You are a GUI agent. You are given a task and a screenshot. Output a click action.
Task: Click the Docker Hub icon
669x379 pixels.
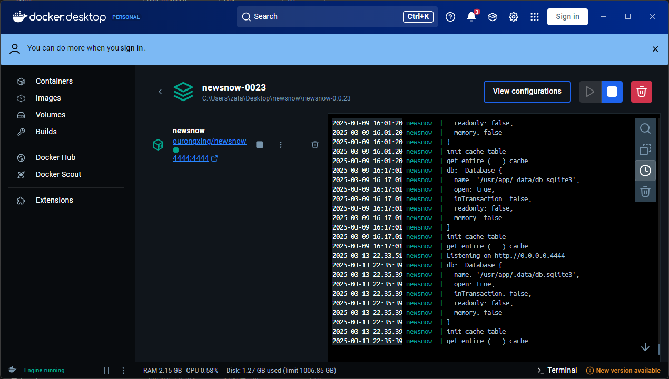(x=21, y=157)
